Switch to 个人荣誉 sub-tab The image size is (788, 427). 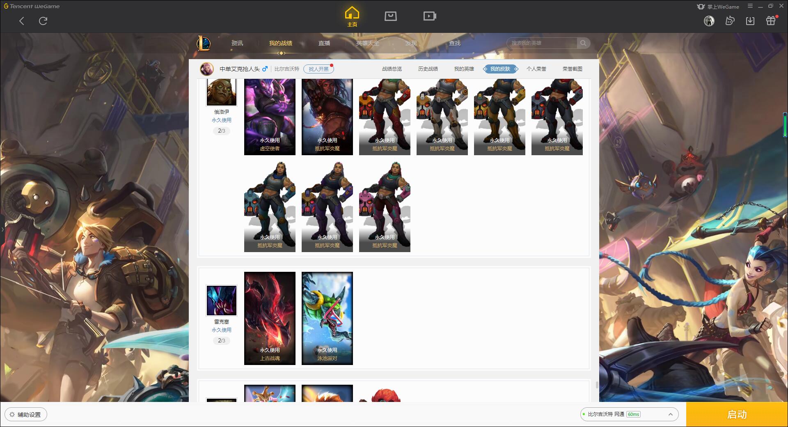pos(536,69)
